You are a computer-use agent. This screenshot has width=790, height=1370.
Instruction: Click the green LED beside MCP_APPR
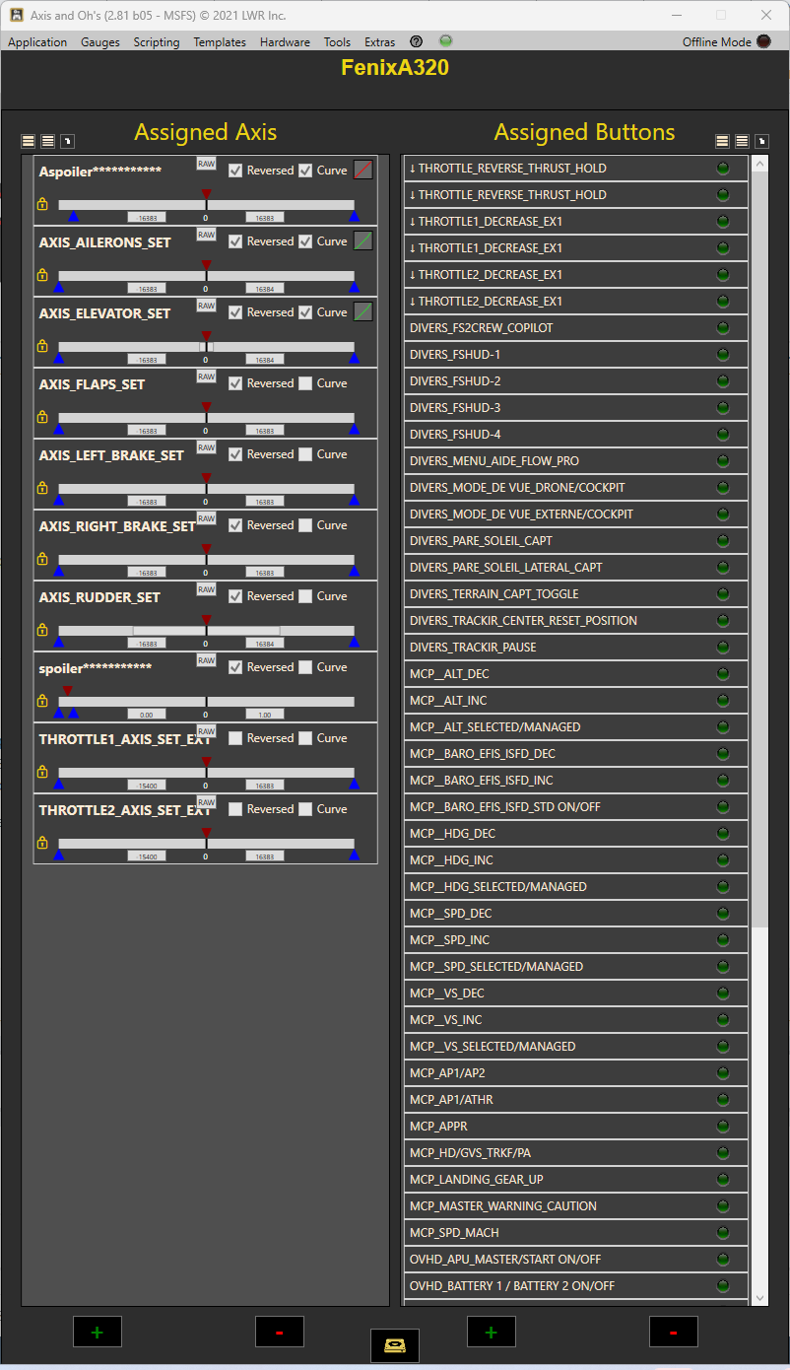tap(723, 1126)
